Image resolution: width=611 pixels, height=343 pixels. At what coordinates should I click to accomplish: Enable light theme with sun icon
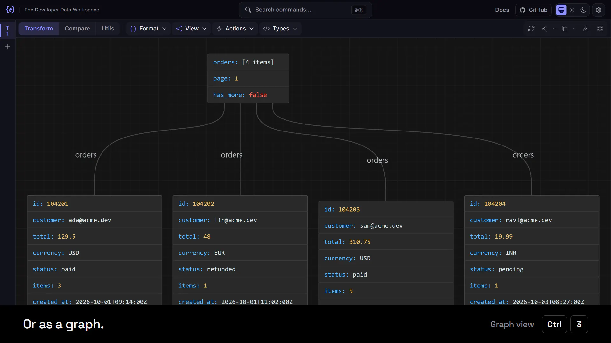pos(572,10)
